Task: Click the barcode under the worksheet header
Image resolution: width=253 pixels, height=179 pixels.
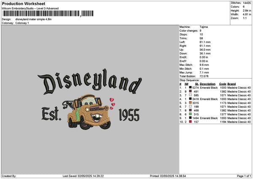Action: click(x=48, y=14)
